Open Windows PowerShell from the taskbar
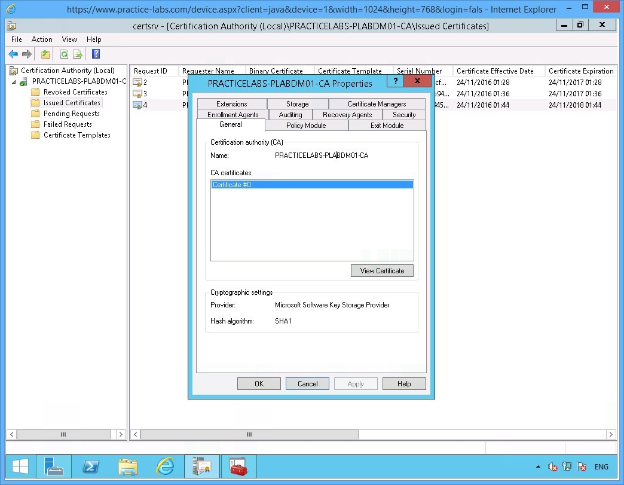Image resolution: width=624 pixels, height=485 pixels. pyautogui.click(x=91, y=466)
